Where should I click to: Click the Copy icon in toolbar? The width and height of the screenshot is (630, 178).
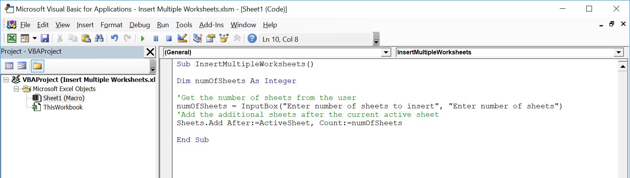(x=73, y=38)
